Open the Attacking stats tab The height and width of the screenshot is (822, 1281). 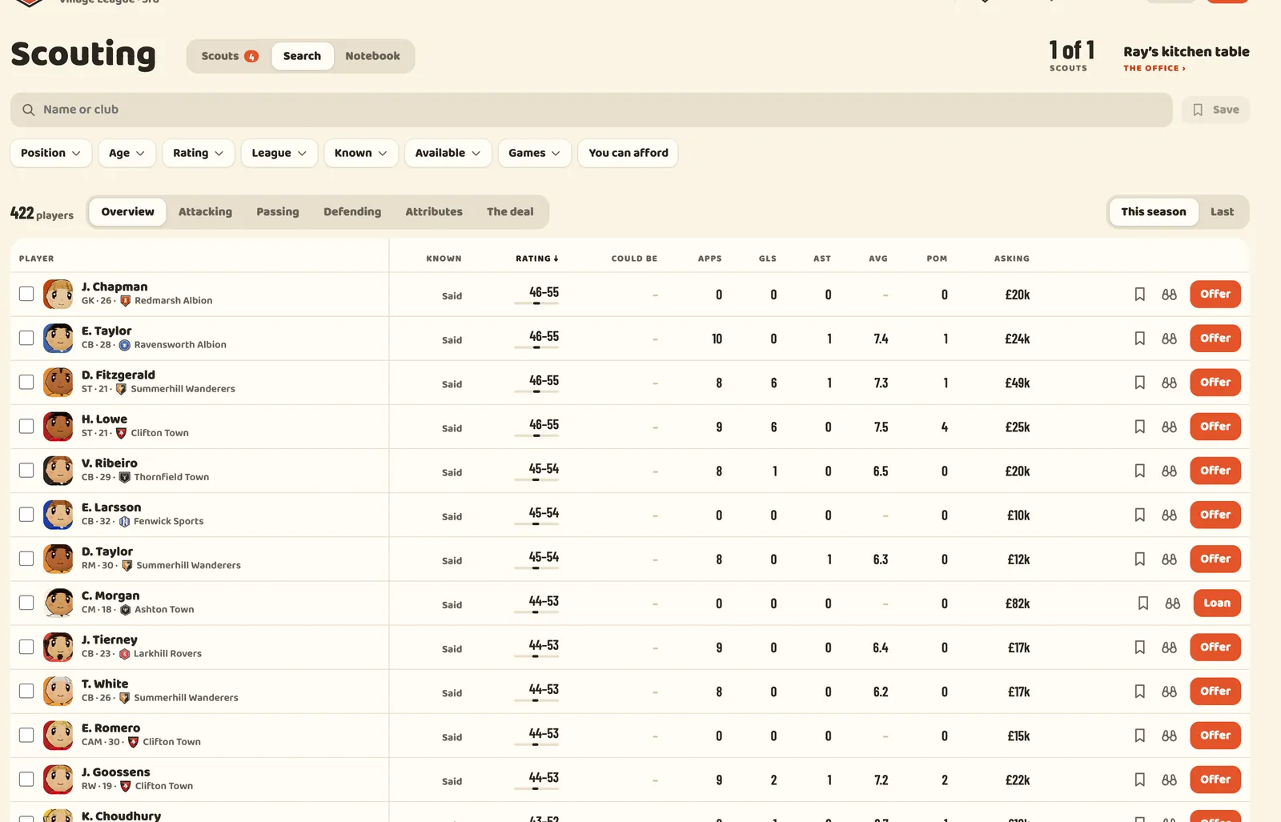click(x=205, y=212)
